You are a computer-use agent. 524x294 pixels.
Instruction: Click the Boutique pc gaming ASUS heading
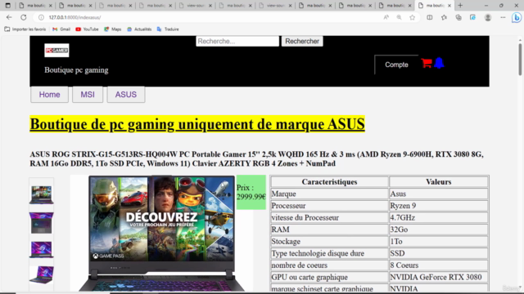click(x=197, y=124)
